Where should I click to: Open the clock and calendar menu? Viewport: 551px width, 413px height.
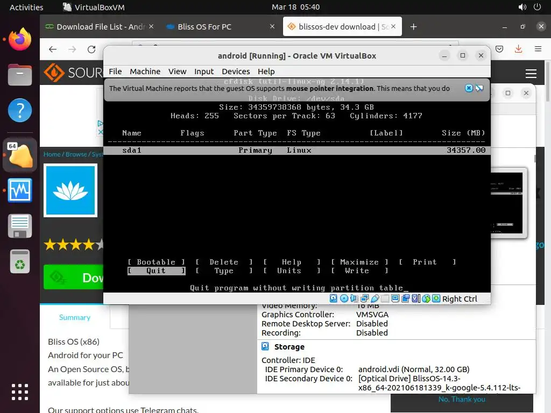click(295, 7)
